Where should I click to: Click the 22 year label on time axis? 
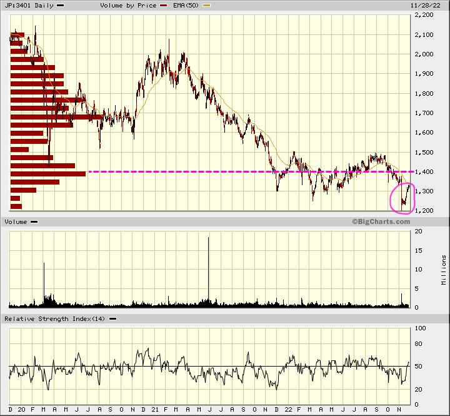point(288,410)
